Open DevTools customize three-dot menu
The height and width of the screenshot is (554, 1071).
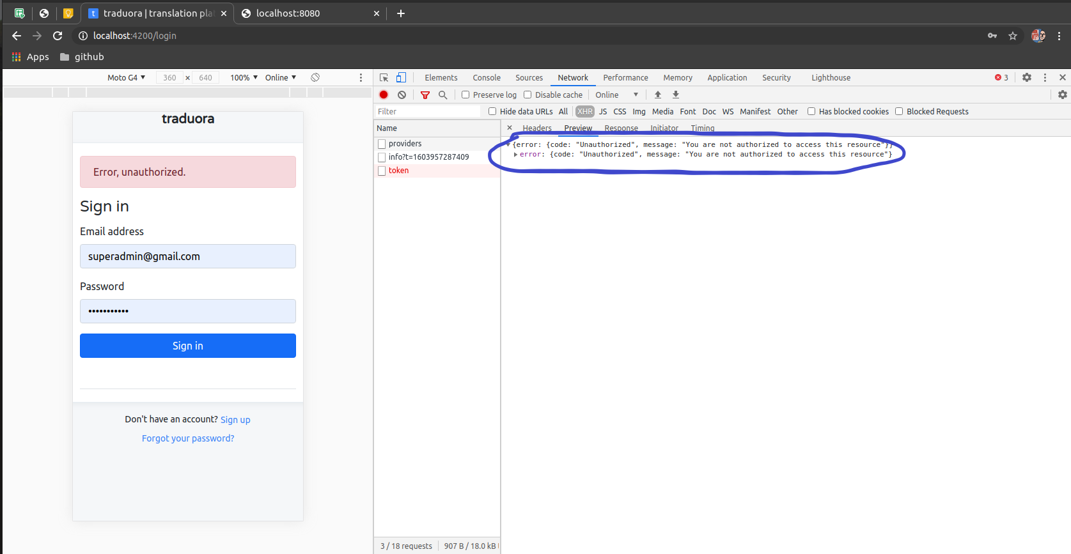1045,77
